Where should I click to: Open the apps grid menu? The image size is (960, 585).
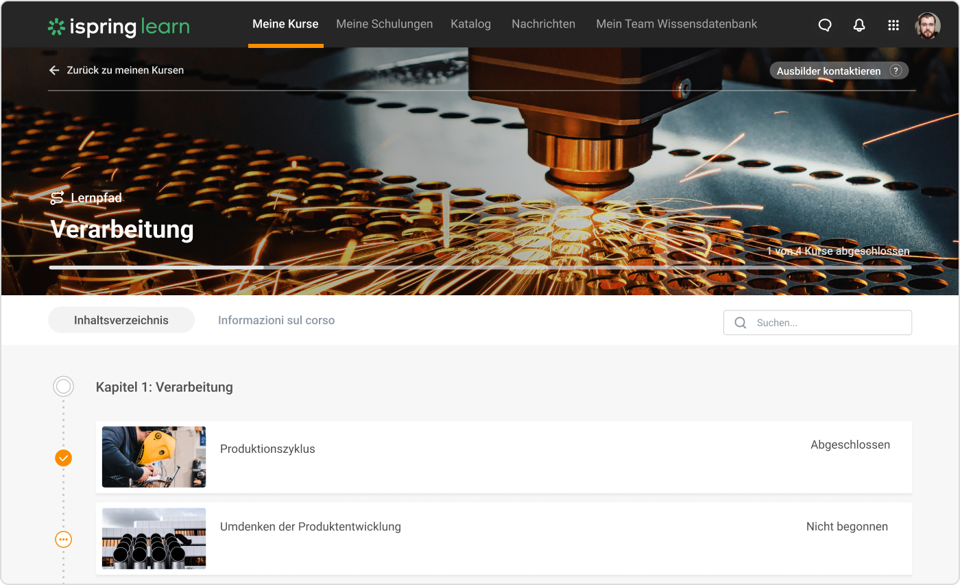point(893,25)
